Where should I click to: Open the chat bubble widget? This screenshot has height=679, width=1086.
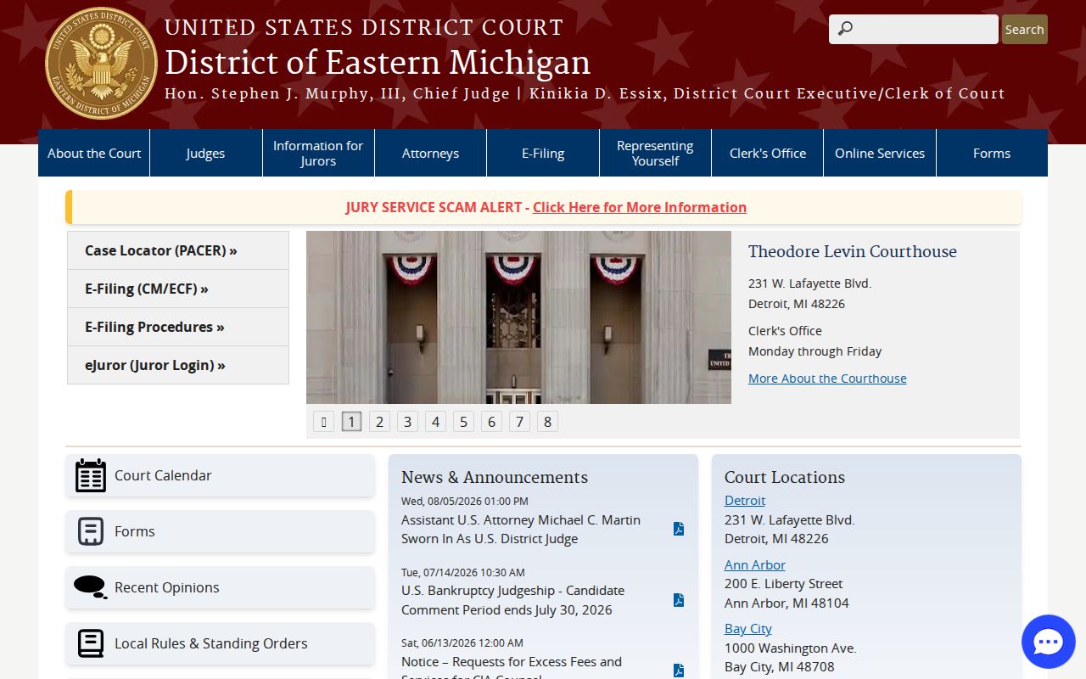(1049, 642)
